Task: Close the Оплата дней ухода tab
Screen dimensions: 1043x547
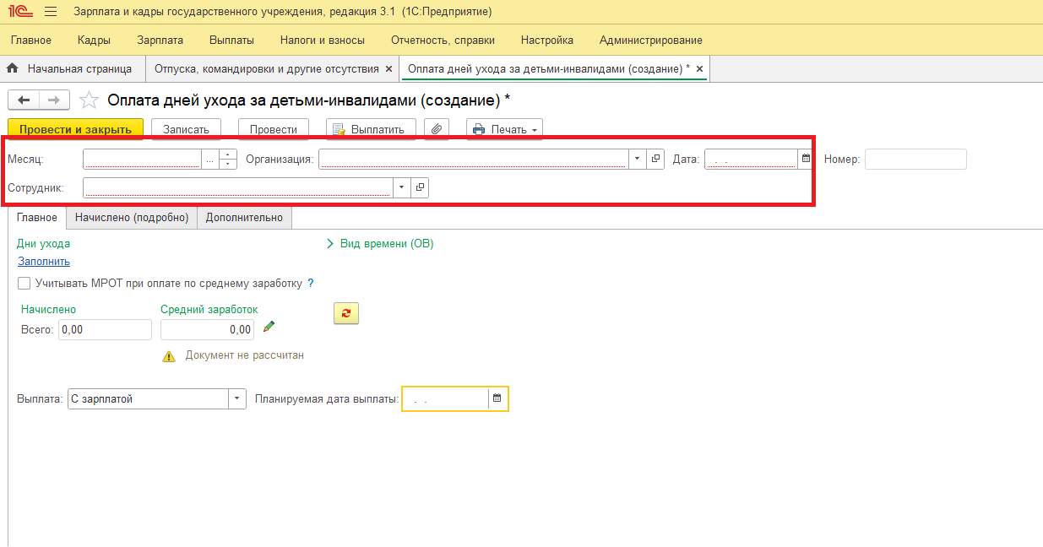Action: tap(699, 68)
